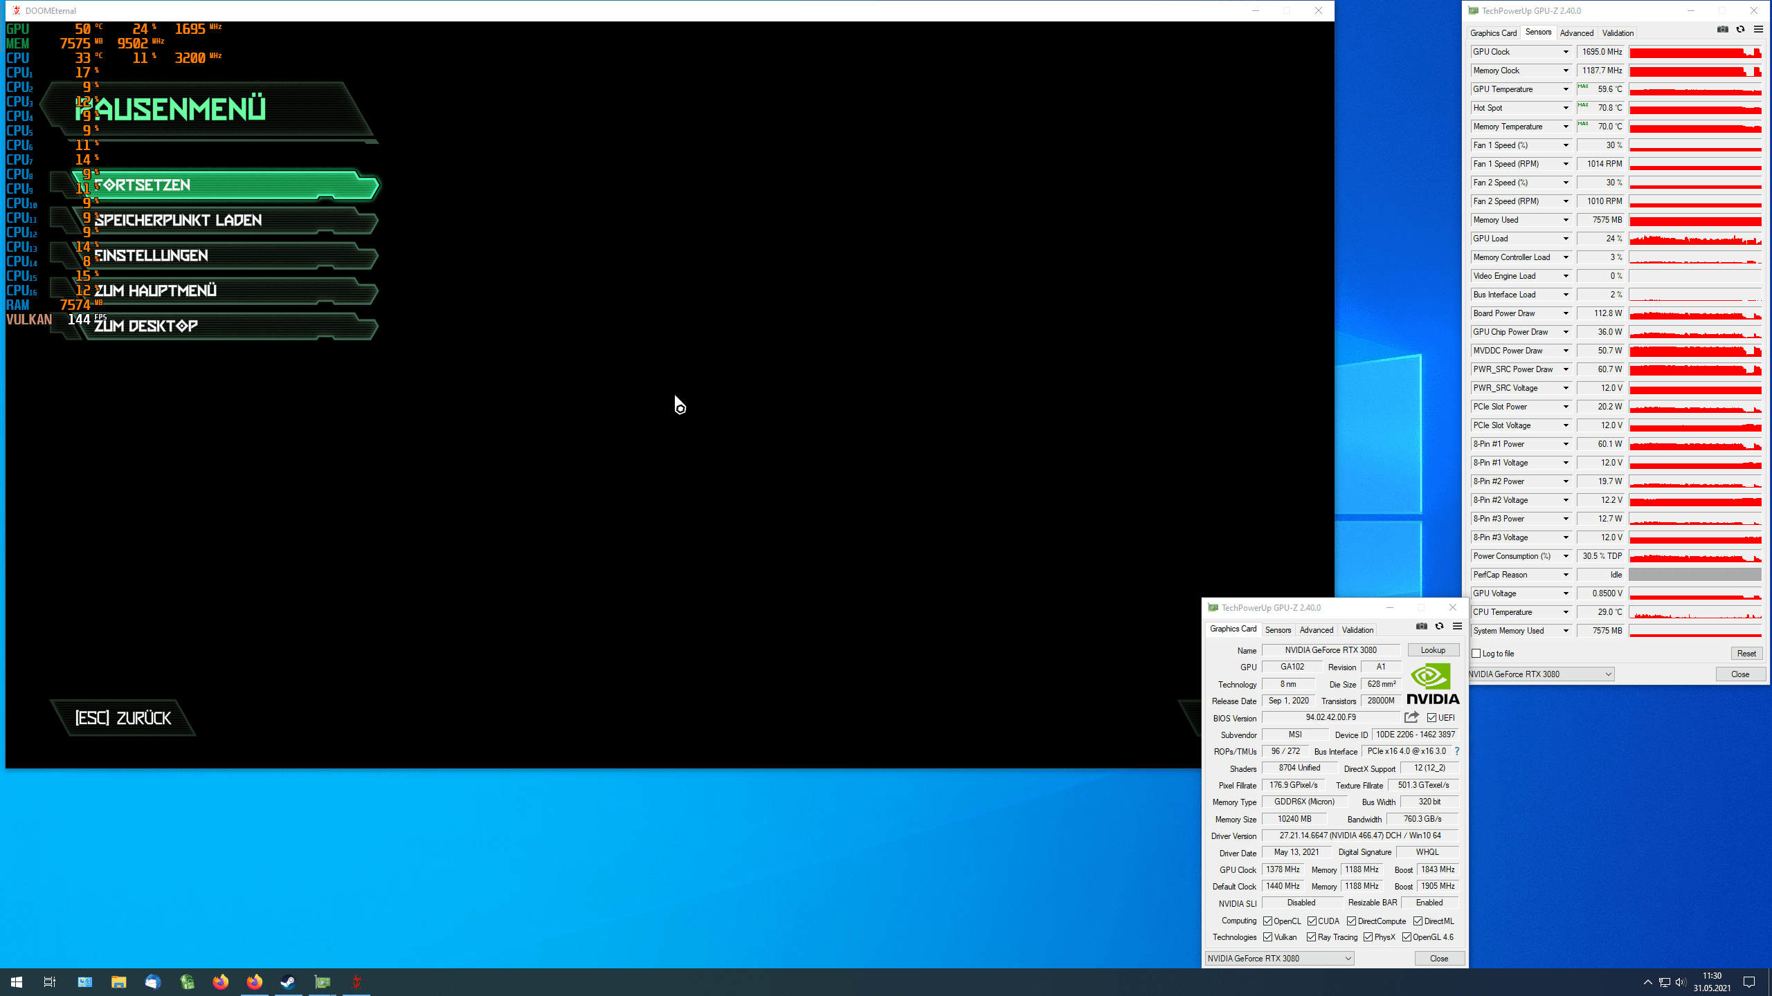
Task: Click refresh icon in Graphics Card GPU-Z window
Action: point(1439,627)
